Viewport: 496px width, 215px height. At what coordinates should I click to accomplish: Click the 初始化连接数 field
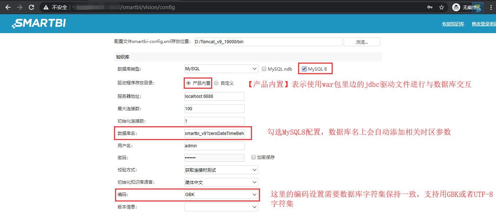coord(214,121)
